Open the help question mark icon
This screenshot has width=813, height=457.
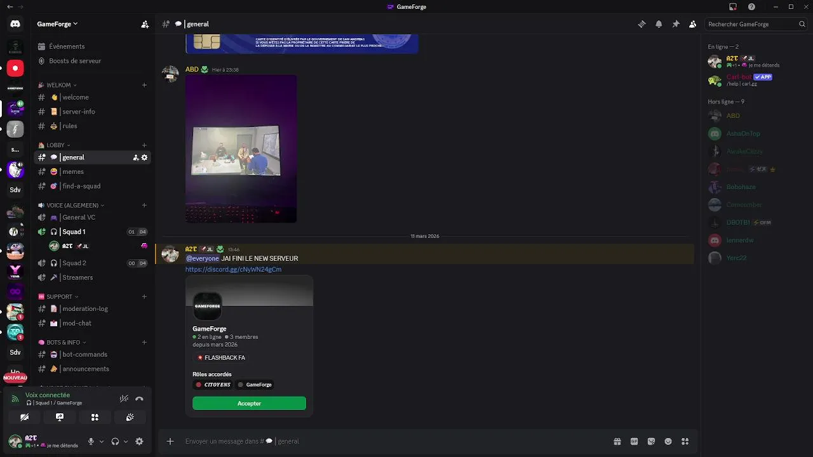point(751,7)
